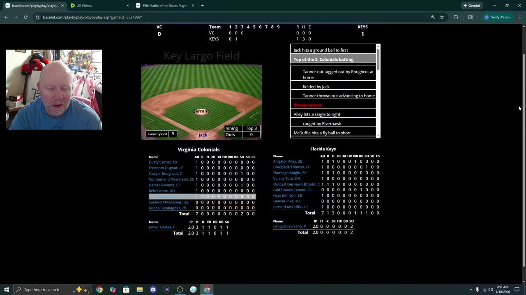
Task: Click "Brooks scores" in the play log
Action: point(308,105)
